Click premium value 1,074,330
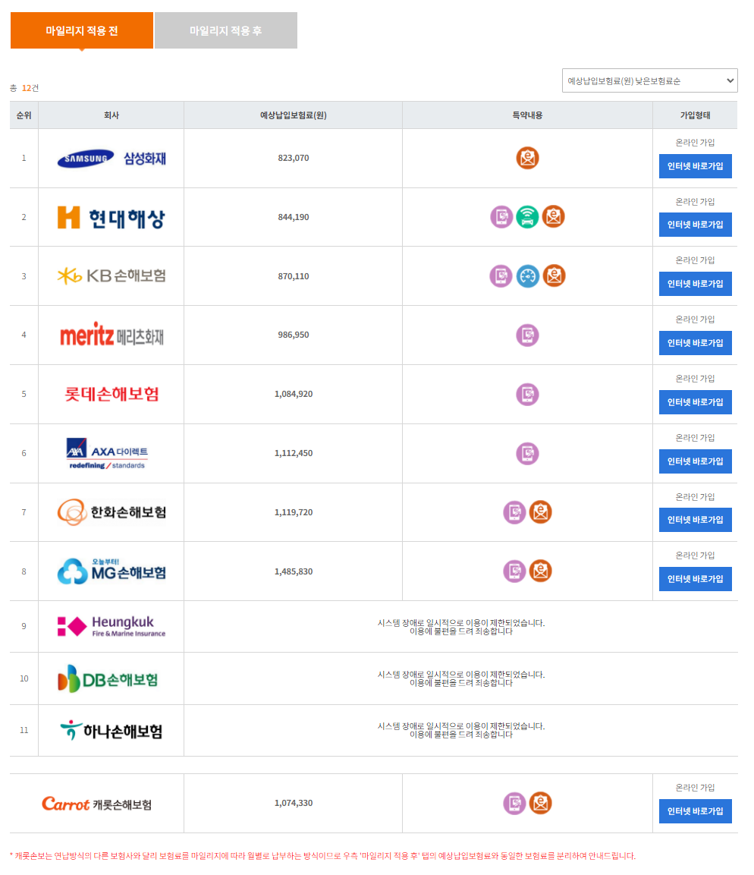The image size is (754, 875). (x=294, y=803)
